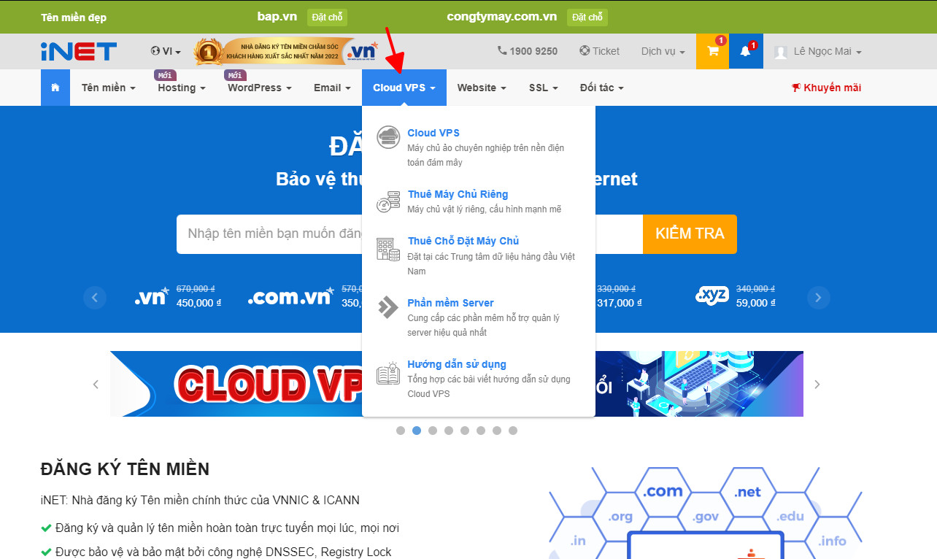
Task: Call hotline 1900 9250
Action: pyautogui.click(x=528, y=51)
